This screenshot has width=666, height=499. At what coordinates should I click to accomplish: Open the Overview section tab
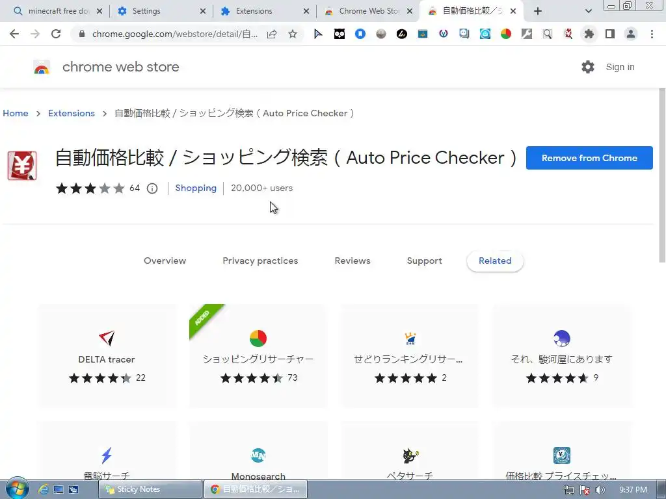coord(165,261)
